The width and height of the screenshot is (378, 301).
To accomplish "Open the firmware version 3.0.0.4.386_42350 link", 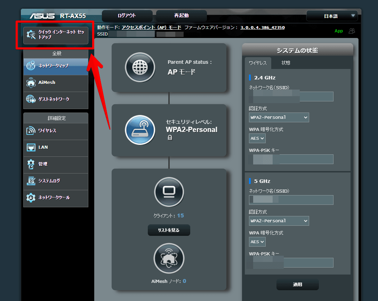I will pos(263,27).
